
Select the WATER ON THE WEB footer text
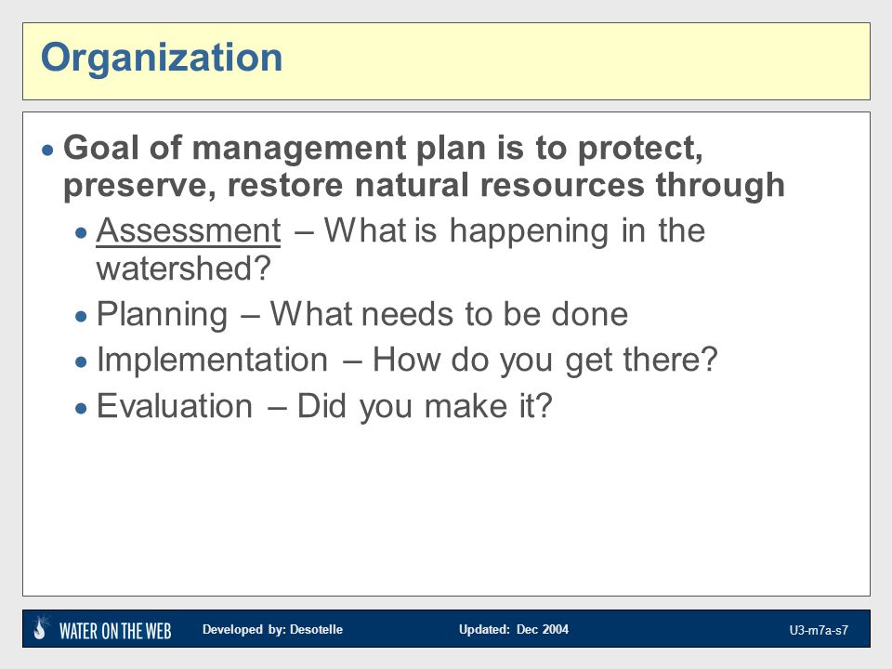click(x=115, y=630)
